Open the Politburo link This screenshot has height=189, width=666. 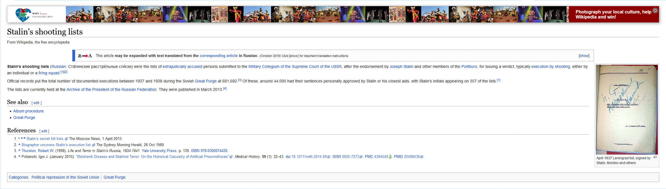point(469,67)
